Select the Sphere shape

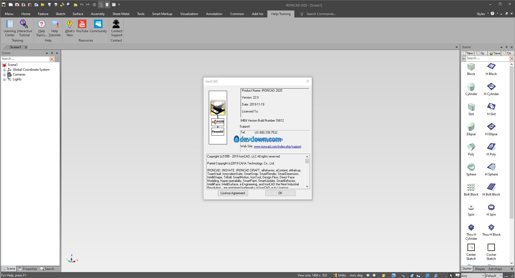coord(471,170)
